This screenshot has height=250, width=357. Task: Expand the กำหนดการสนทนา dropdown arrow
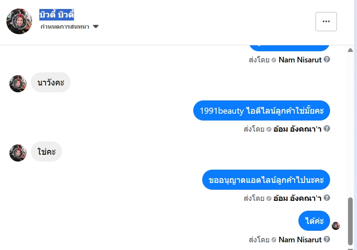tap(96, 26)
